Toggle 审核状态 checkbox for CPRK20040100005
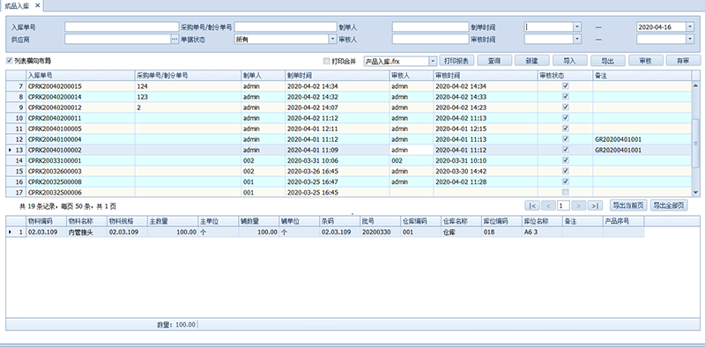The height and width of the screenshot is (347, 705). coord(566,128)
